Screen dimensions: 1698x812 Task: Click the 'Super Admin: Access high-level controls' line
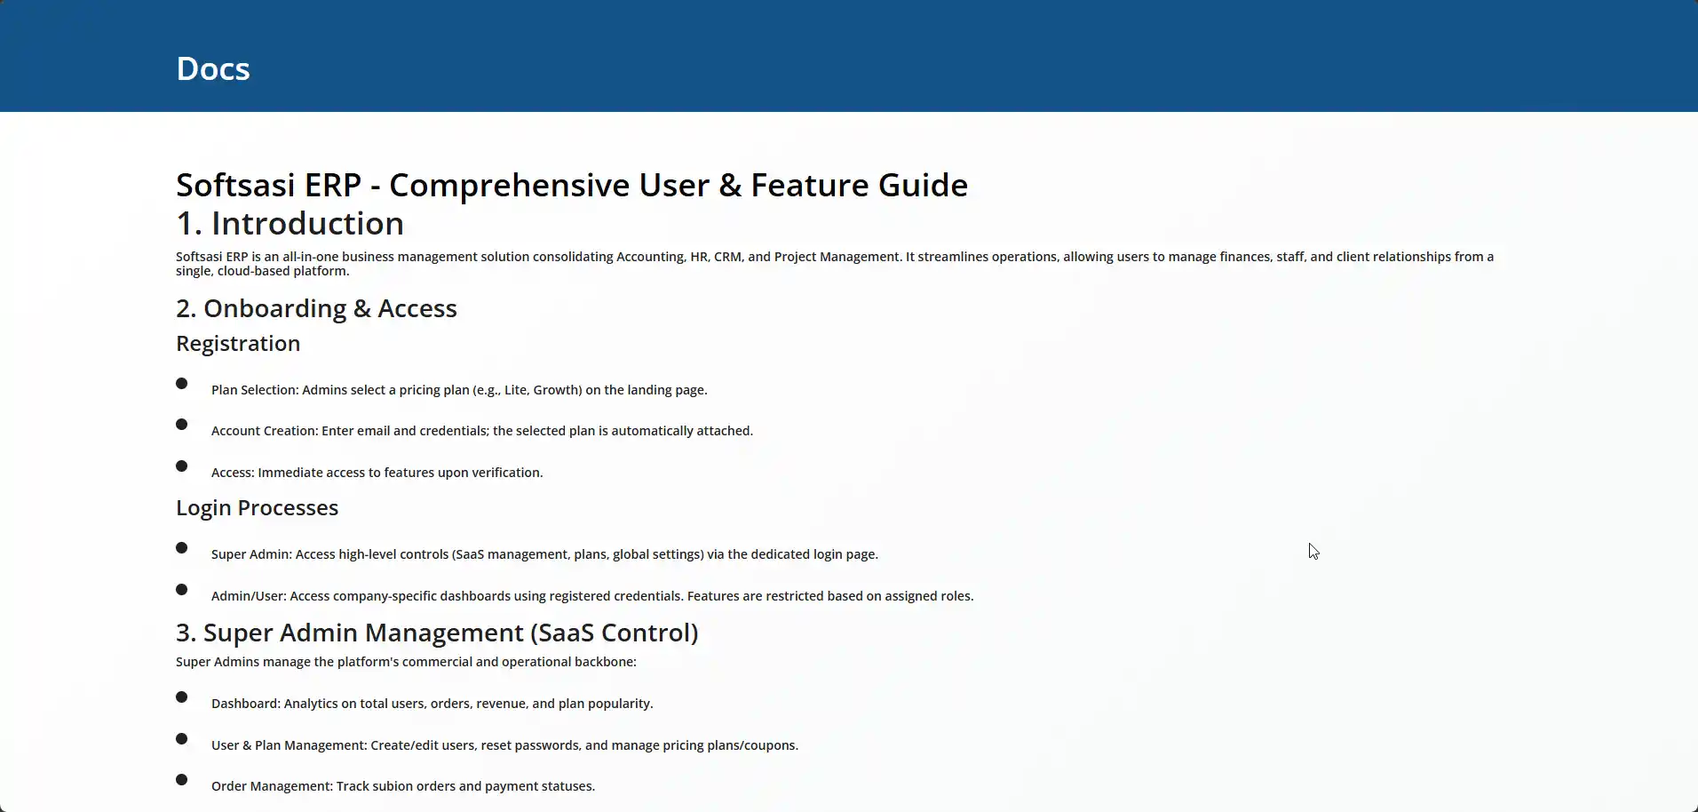[x=544, y=554]
